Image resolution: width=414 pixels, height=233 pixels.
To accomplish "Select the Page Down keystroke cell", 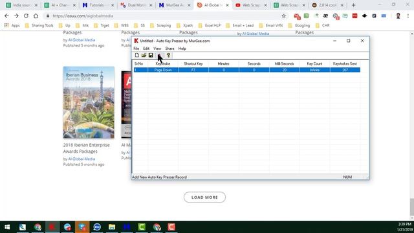I will 163,70.
